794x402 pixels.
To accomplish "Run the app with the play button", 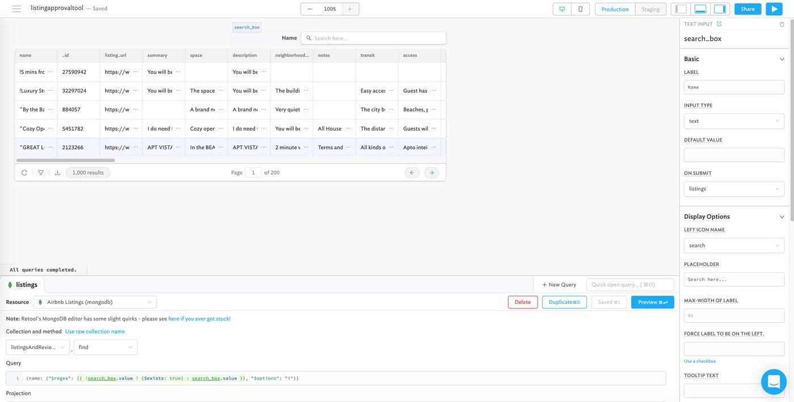I will point(774,9).
